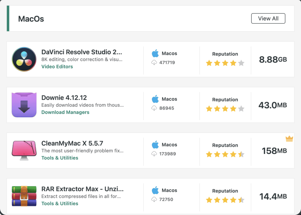The width and height of the screenshot is (301, 215).
Task: Open the Video Editors category link
Action: click(x=57, y=67)
